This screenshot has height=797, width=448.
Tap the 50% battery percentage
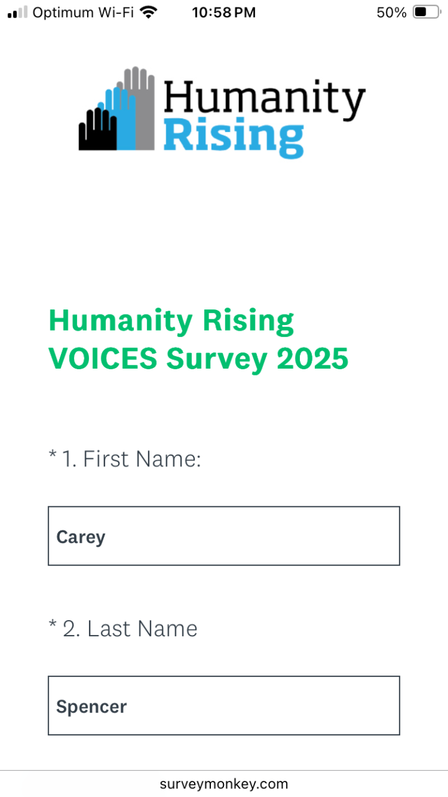[391, 12]
